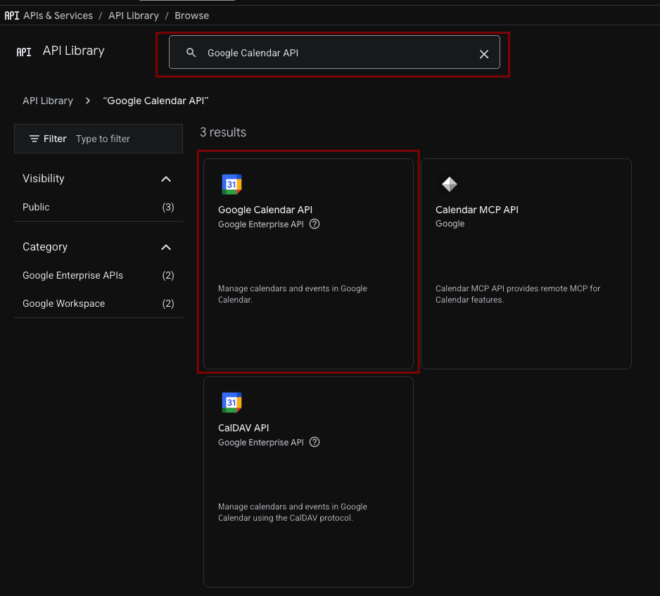This screenshot has height=596, width=660.
Task: Collapse the Visibility filter section
Action: click(x=166, y=179)
